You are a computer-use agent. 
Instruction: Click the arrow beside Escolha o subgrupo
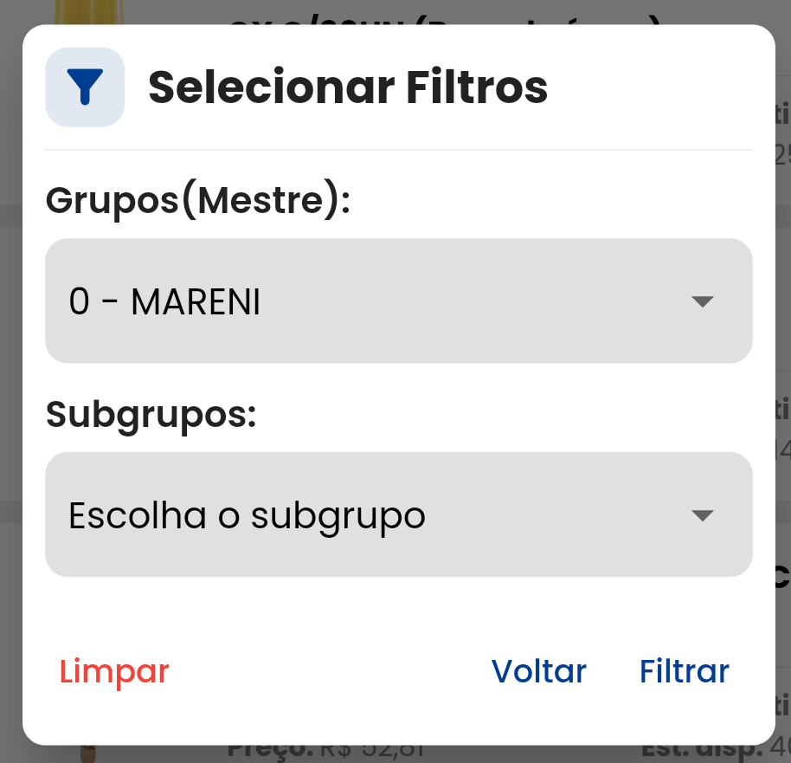click(702, 515)
